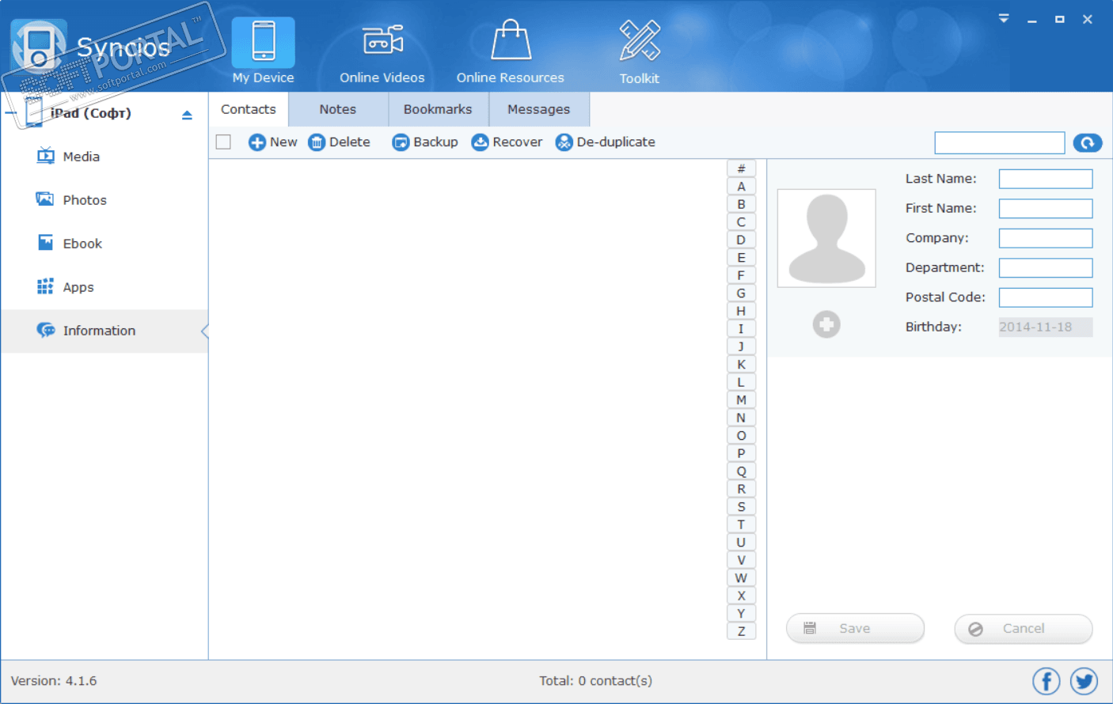Click the Total: 0 contact(s) status text

[x=596, y=681]
